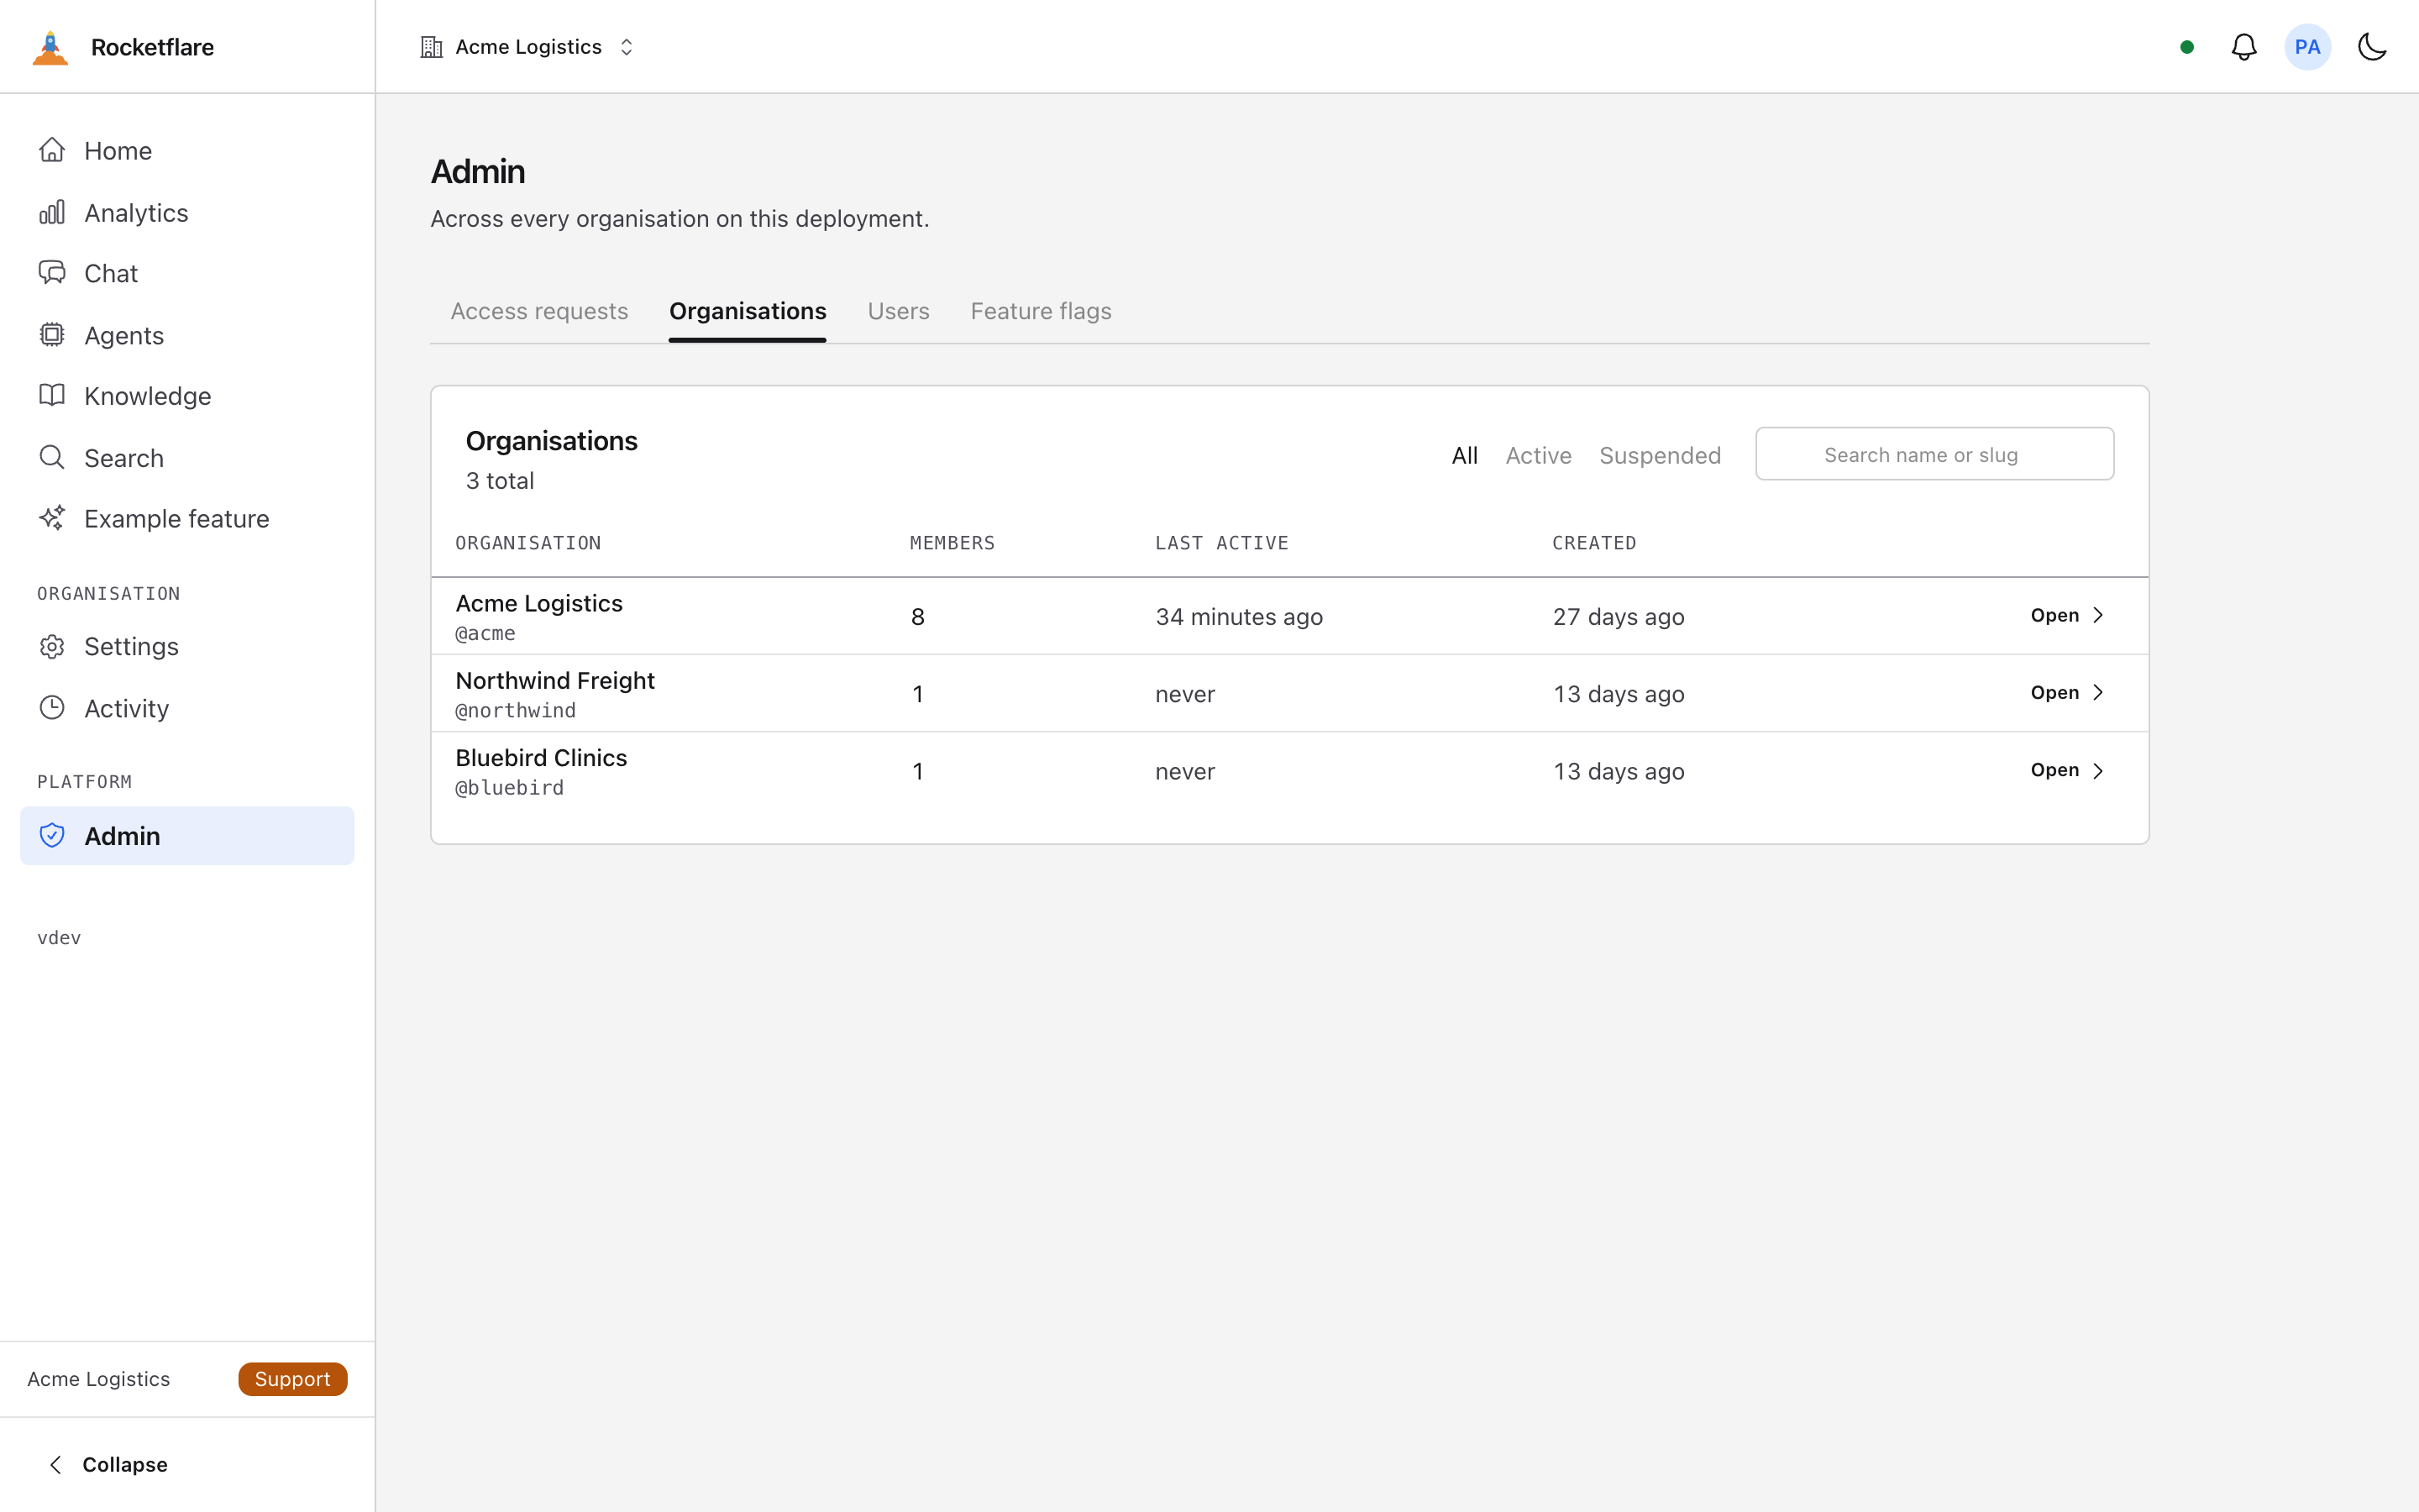Click the green status indicator dot
The image size is (2419, 1512).
click(2187, 47)
